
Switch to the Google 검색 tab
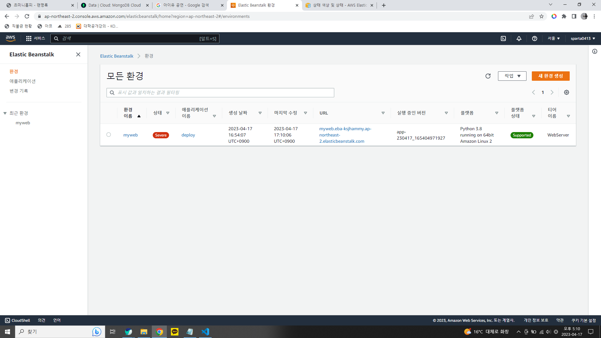click(190, 5)
